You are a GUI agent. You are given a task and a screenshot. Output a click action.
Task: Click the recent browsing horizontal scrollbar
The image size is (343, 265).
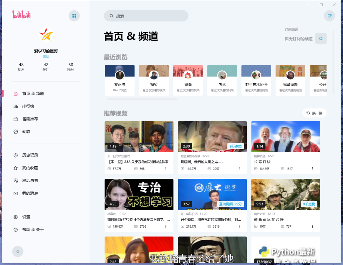(x=142, y=99)
